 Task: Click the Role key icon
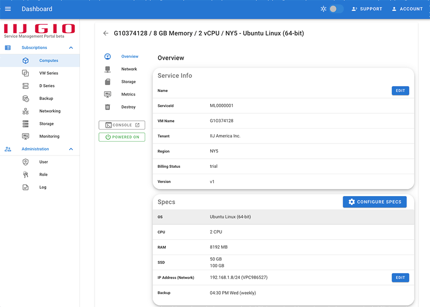(x=26, y=175)
